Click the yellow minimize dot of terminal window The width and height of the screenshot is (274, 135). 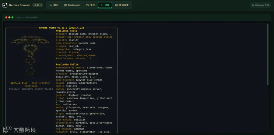pyautogui.click(x=9, y=17)
